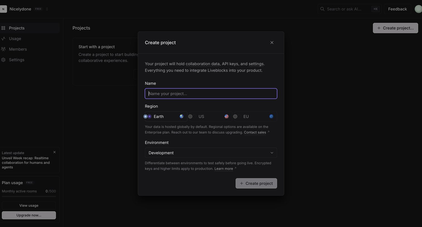Click the search magnifier icon
Viewport: 422px width, 227px height.
coord(322,9)
